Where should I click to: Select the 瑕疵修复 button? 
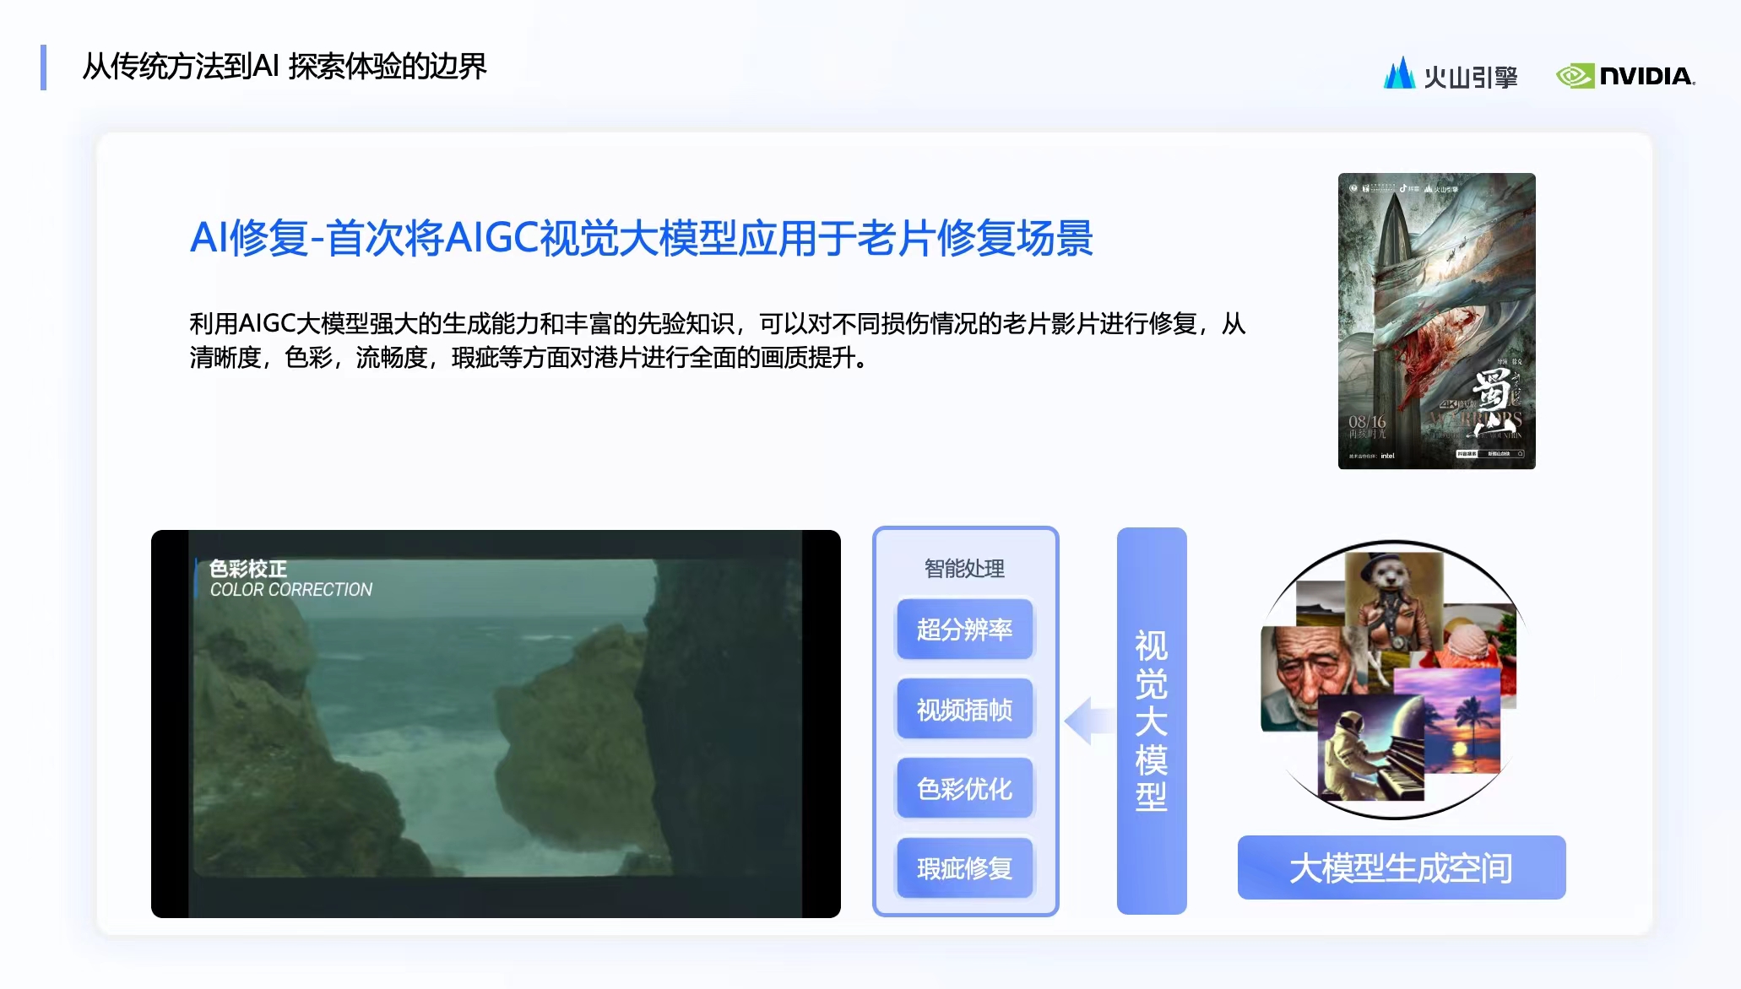(964, 868)
